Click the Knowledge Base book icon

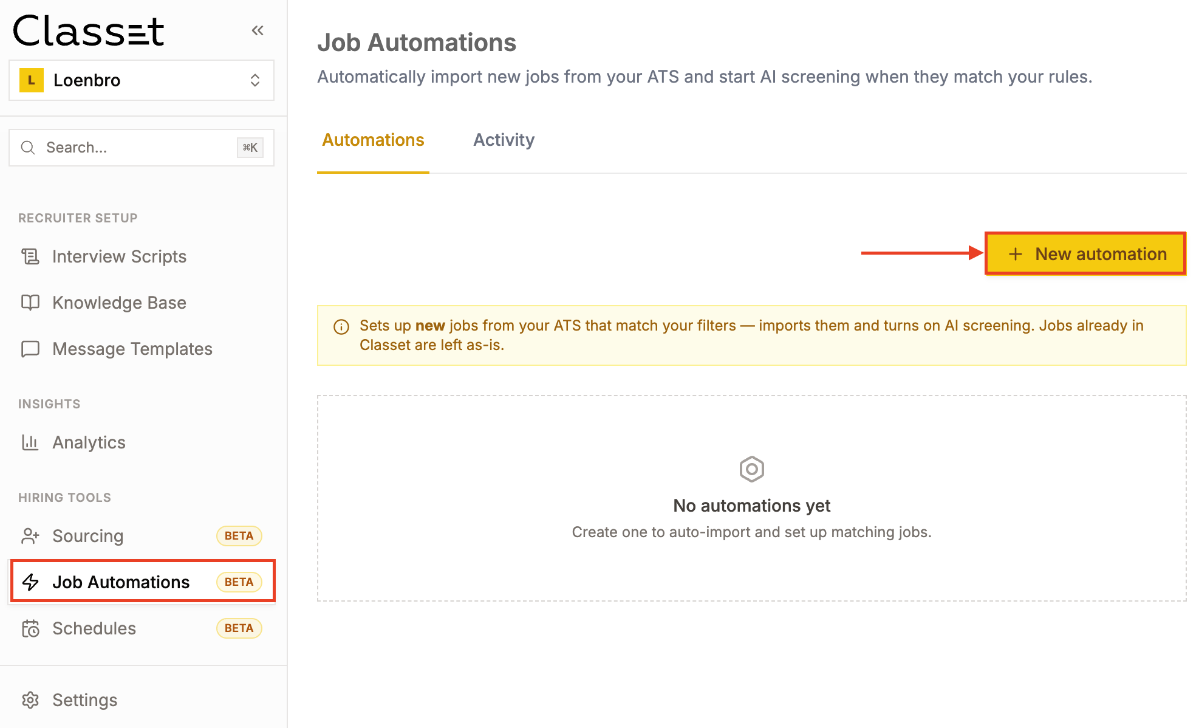point(30,303)
